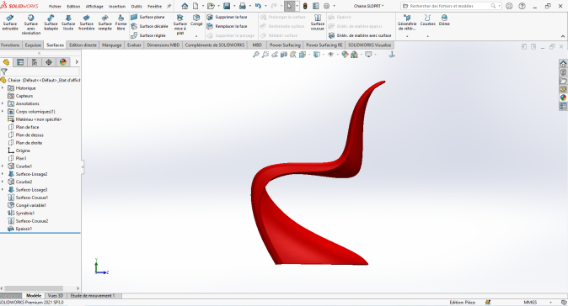Use the Surface remplie tool
The image size is (568, 306).
pos(104,23)
